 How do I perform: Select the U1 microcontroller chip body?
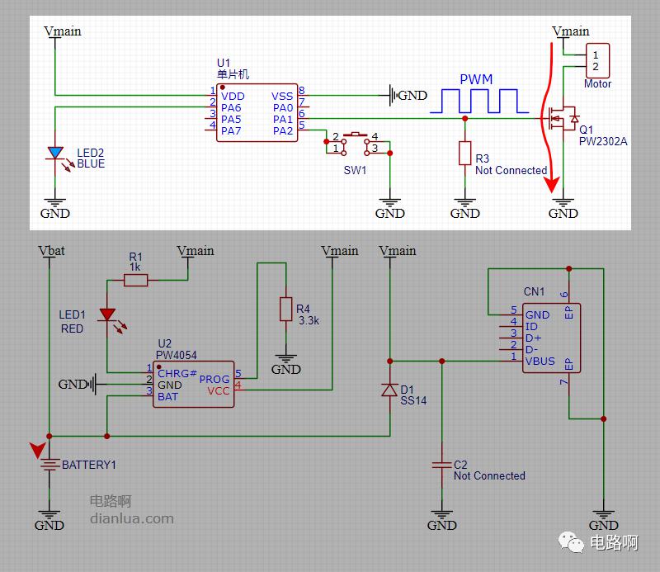point(257,111)
